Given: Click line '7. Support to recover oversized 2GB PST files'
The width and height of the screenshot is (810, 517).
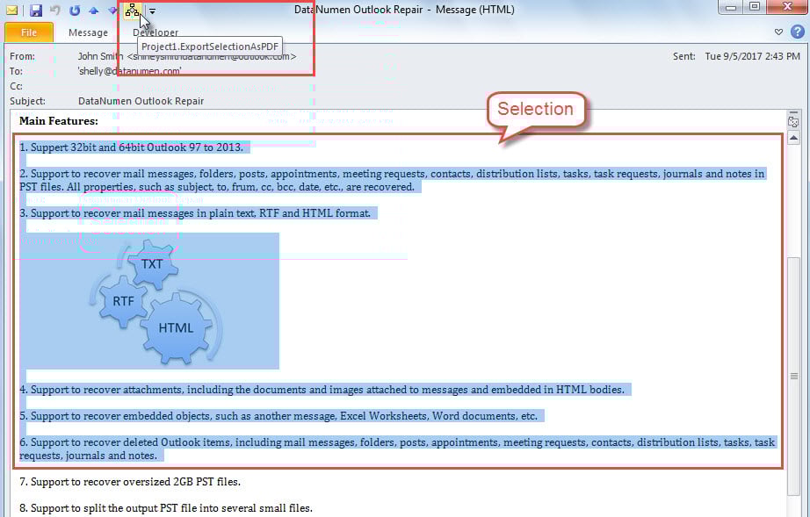Looking at the screenshot, I should [x=130, y=482].
